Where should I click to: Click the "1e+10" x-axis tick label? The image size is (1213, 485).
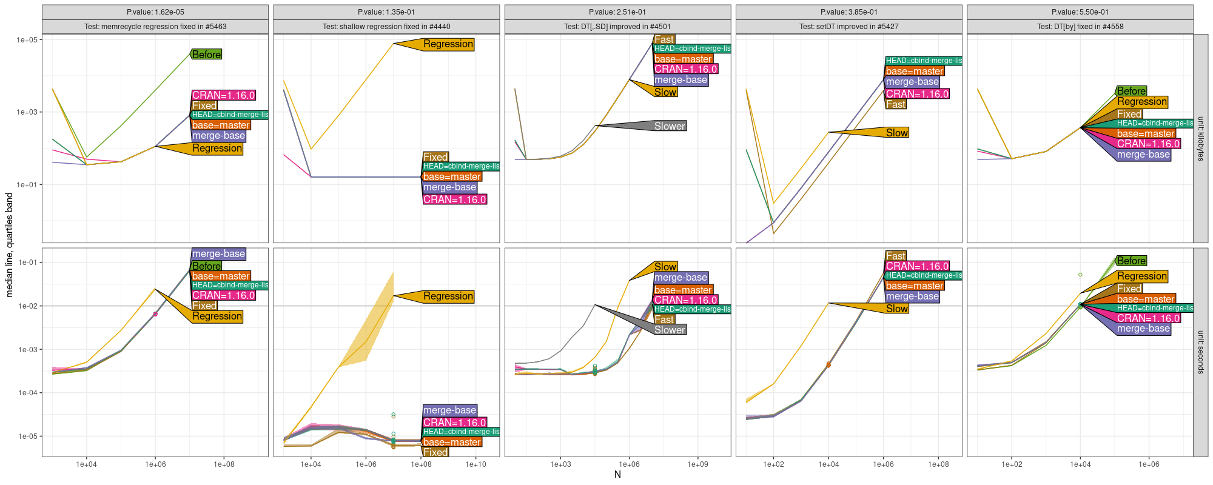pos(475,465)
